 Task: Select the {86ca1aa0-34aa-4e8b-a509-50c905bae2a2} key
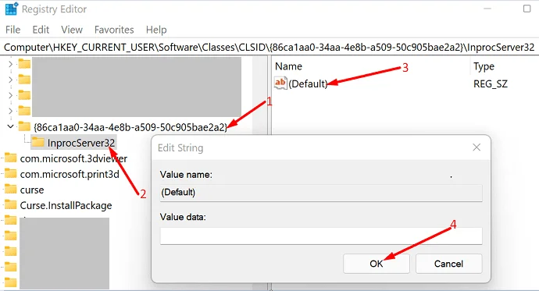coord(130,127)
